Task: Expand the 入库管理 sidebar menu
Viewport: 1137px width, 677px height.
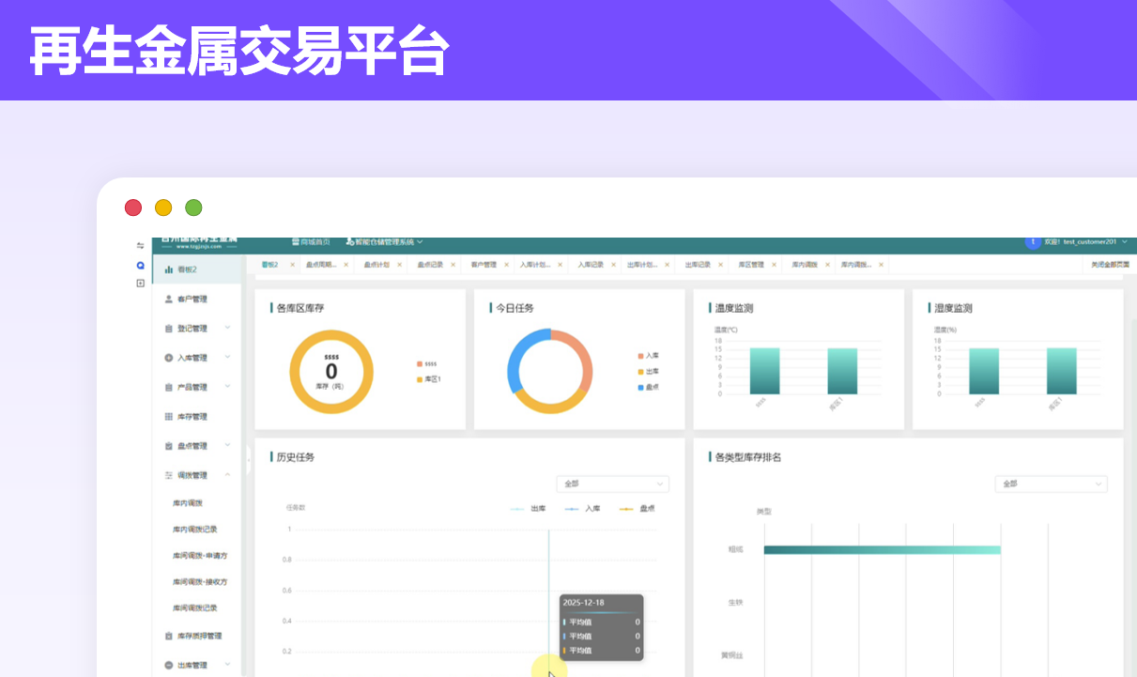Action: tap(228, 358)
